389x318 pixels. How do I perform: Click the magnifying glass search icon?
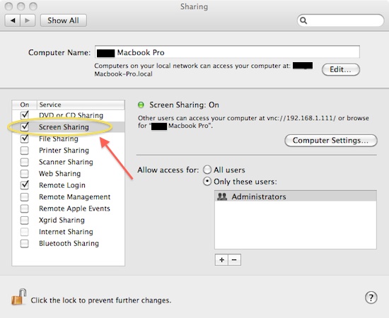[303, 20]
